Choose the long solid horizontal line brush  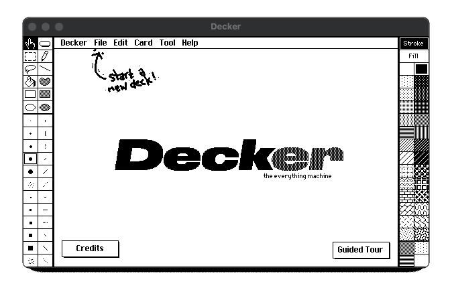(x=45, y=210)
